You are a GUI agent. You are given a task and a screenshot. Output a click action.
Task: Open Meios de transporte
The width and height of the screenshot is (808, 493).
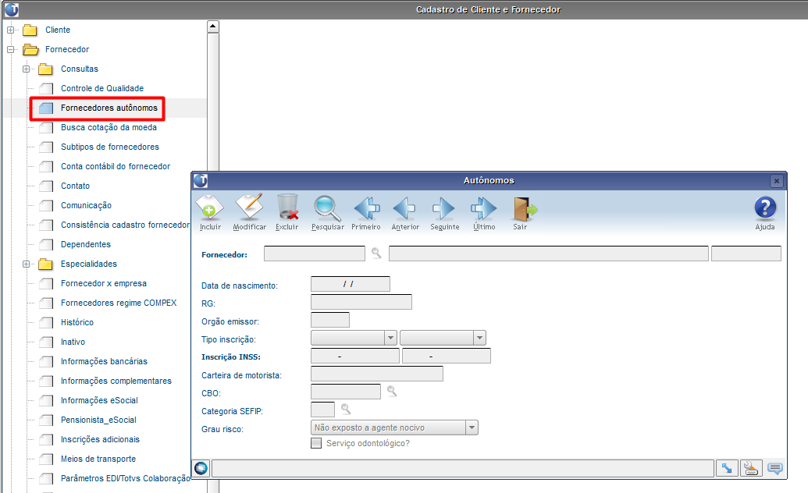pyautogui.click(x=98, y=459)
